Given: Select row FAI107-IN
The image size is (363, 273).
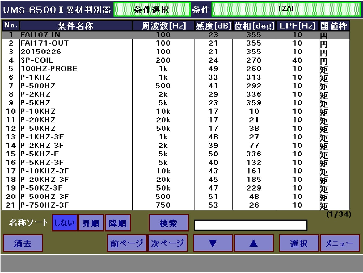Looking at the screenshot, I should pos(176,35).
